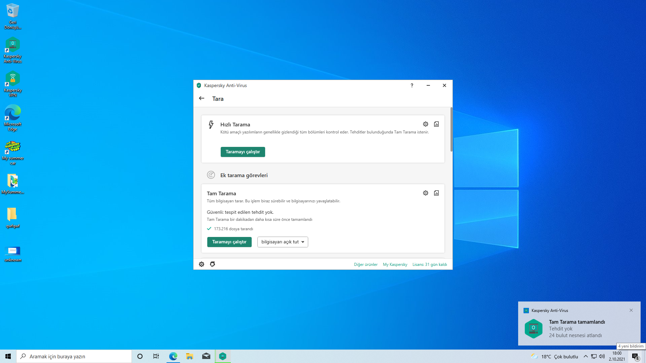This screenshot has width=646, height=363.
Task: Click Kaspersky icon in the taskbar
Action: pyautogui.click(x=223, y=356)
